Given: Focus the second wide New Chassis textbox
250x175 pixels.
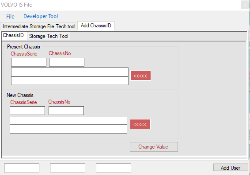Looking at the screenshot, I should (x=68, y=129).
